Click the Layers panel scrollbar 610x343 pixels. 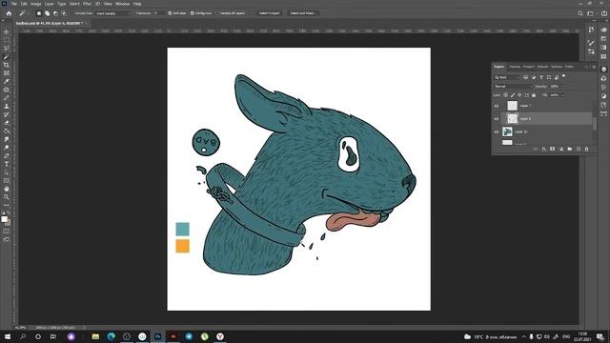click(595, 124)
